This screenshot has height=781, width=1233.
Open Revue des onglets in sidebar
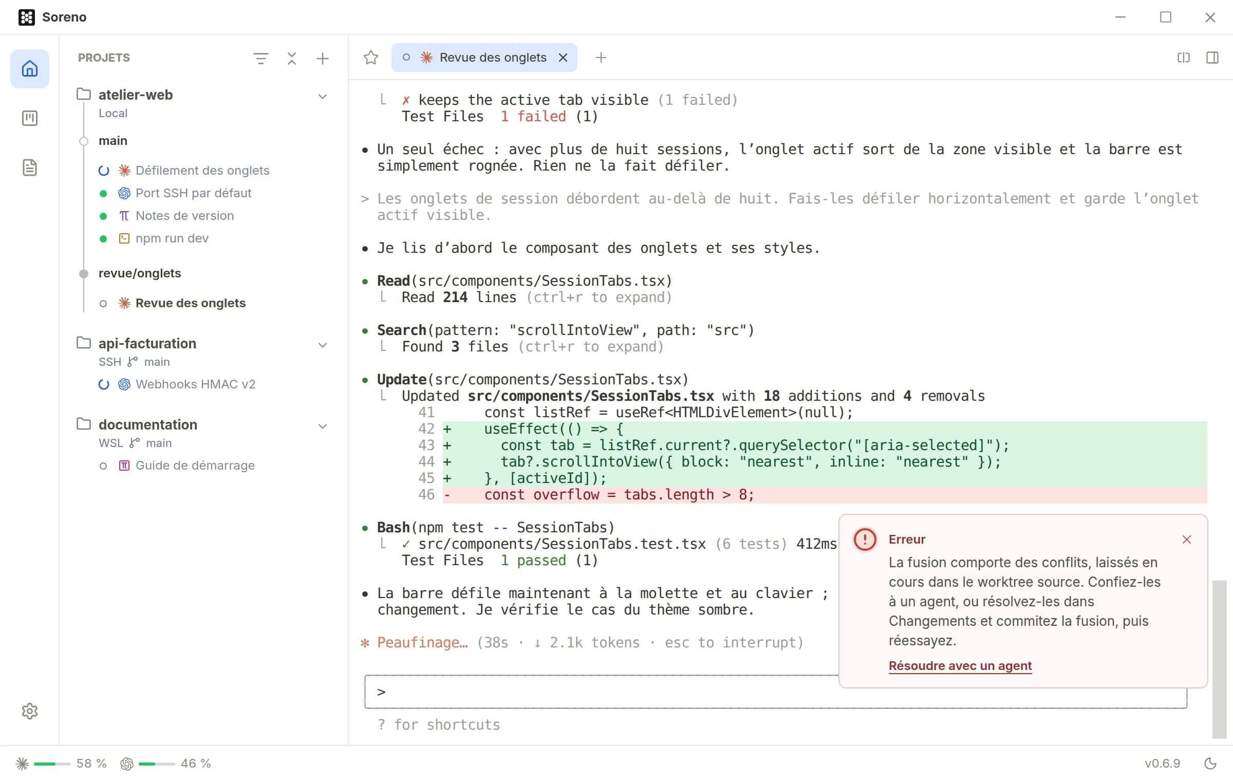[x=190, y=303]
